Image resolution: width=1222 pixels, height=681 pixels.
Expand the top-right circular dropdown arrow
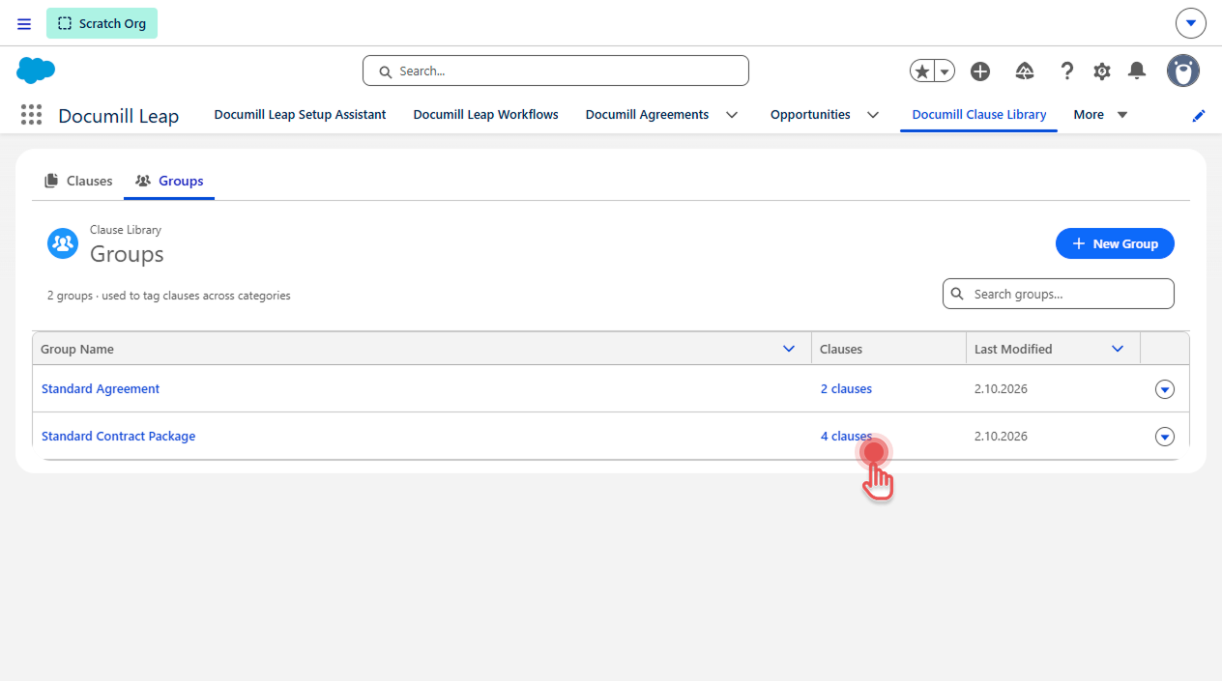(x=1191, y=23)
